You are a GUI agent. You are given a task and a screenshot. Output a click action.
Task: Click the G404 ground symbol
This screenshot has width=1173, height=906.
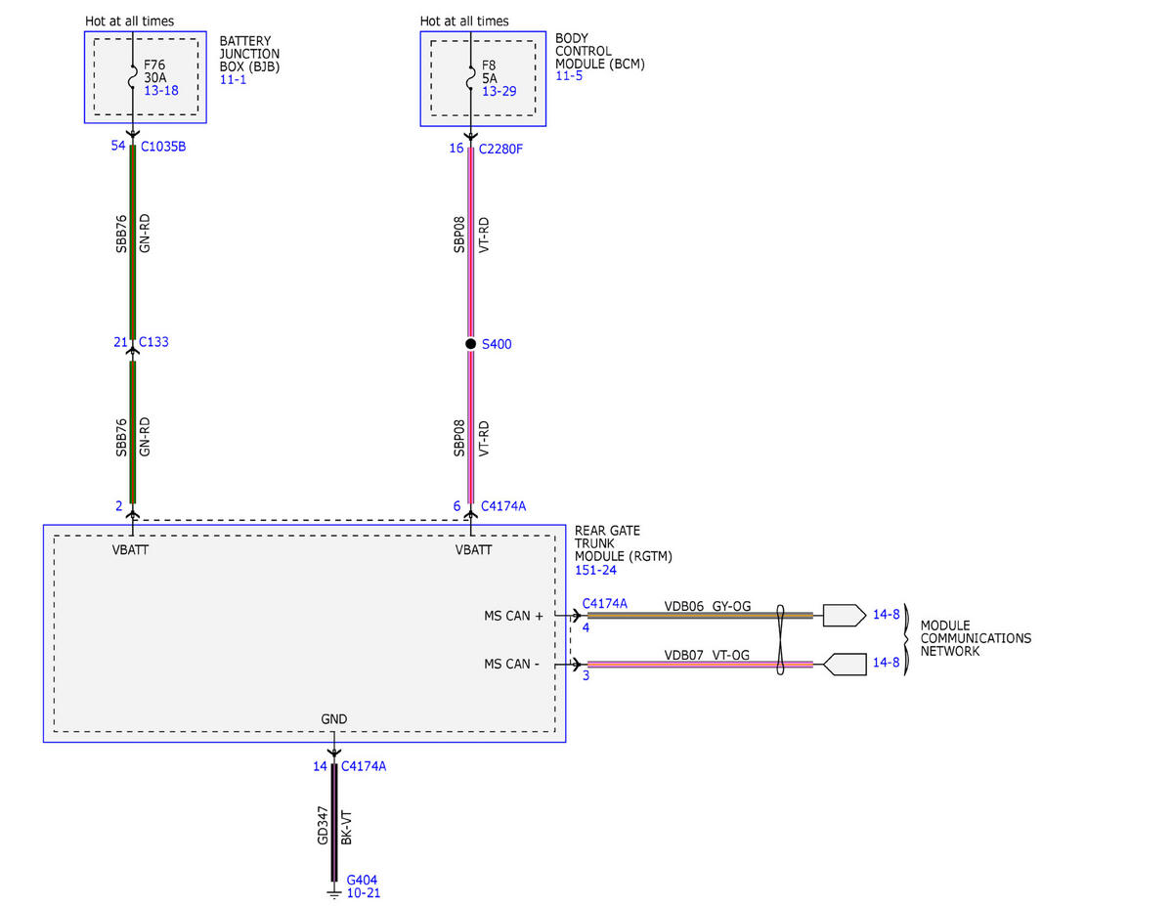click(334, 891)
